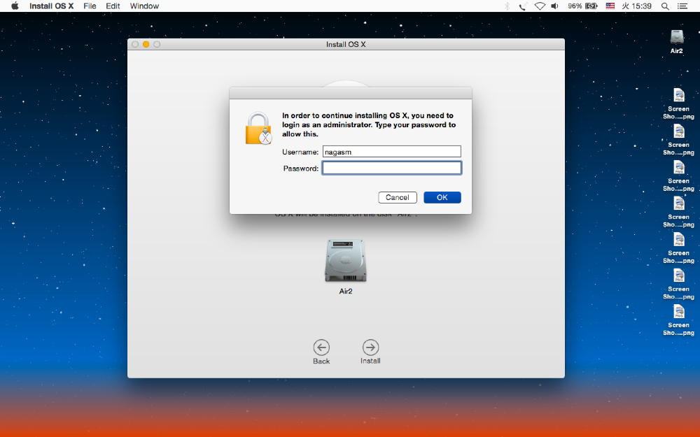Open the Edit menu

[x=113, y=6]
